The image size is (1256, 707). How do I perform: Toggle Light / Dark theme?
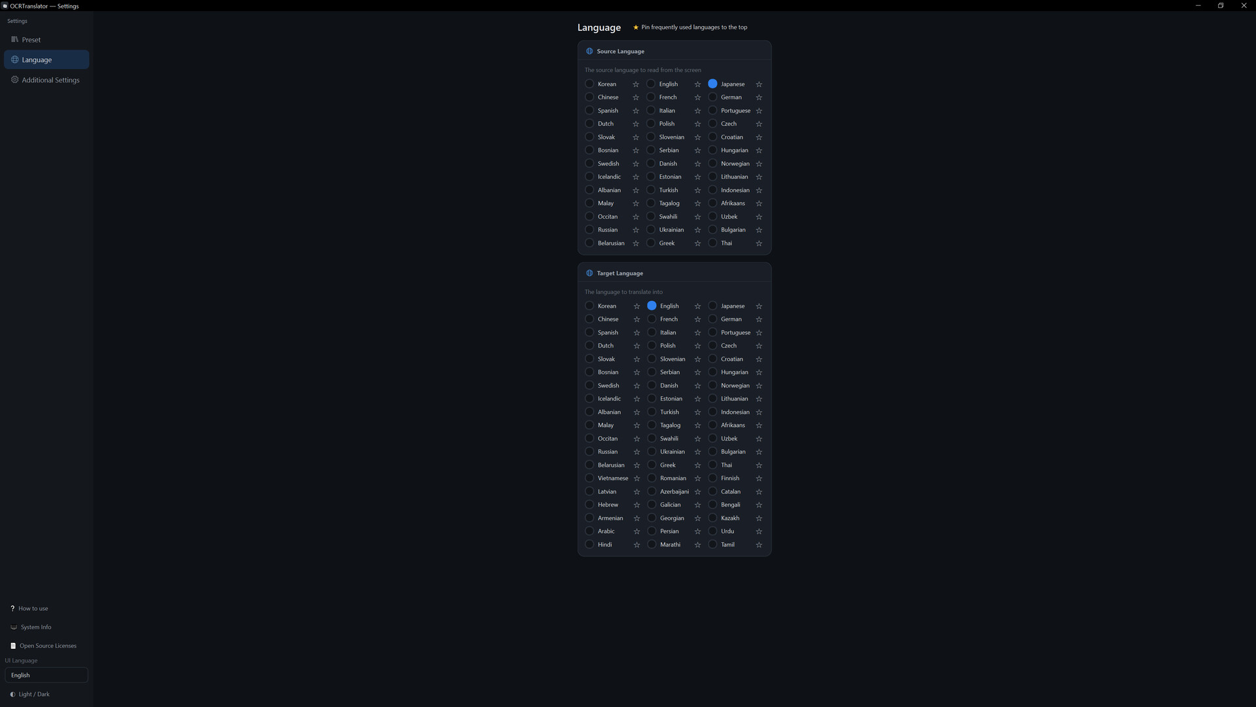[x=30, y=695]
